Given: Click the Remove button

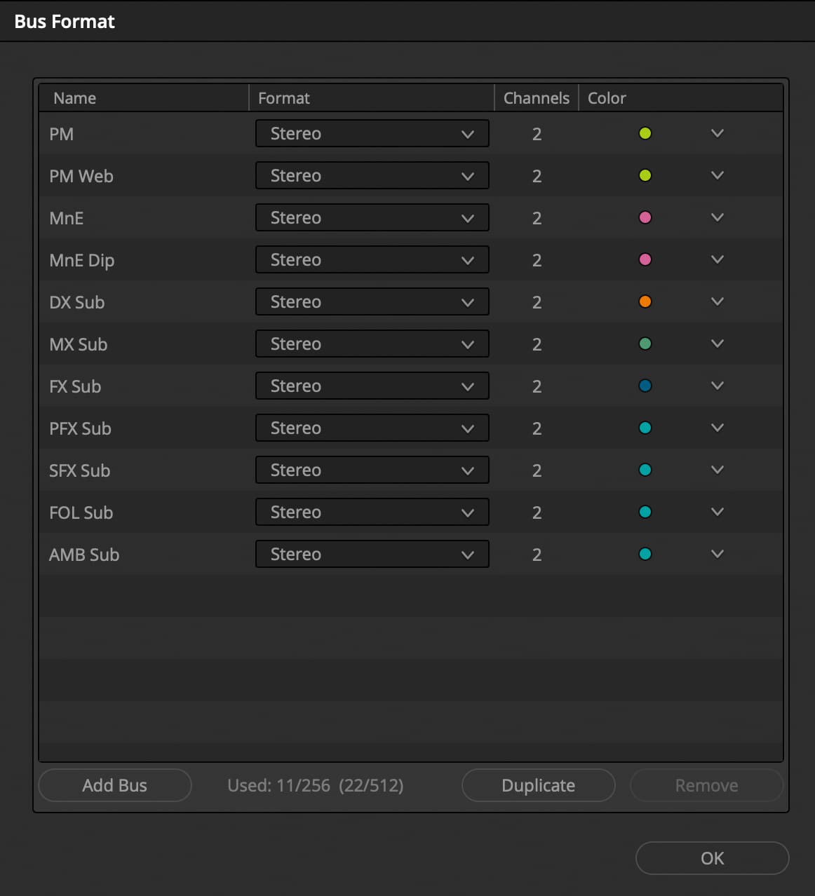Looking at the screenshot, I should (706, 785).
